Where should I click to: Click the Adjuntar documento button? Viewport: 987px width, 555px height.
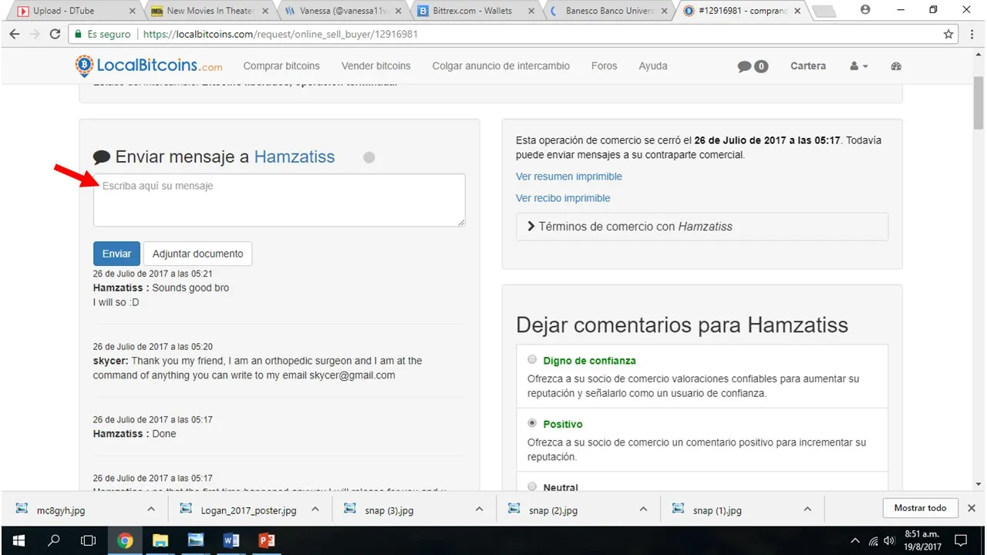197,254
